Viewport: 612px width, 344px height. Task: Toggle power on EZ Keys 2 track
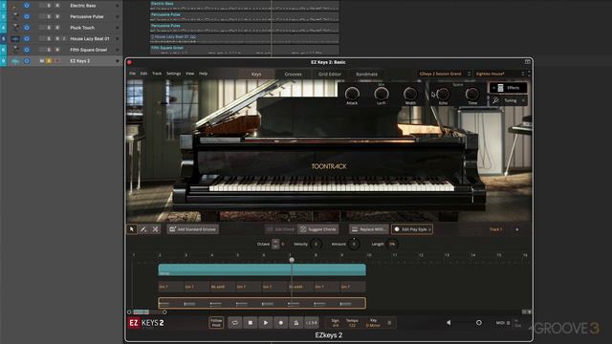tap(27, 61)
